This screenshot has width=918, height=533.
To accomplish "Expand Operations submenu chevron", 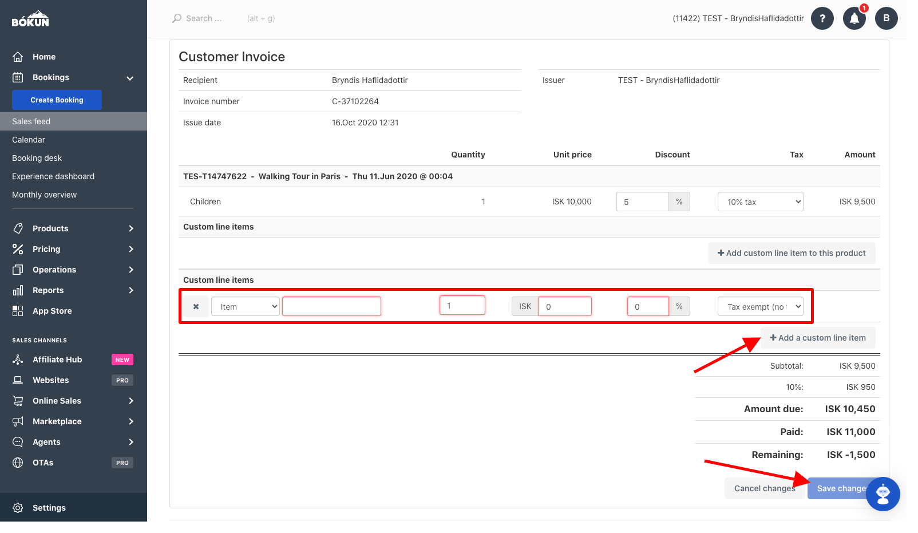I will pos(131,270).
